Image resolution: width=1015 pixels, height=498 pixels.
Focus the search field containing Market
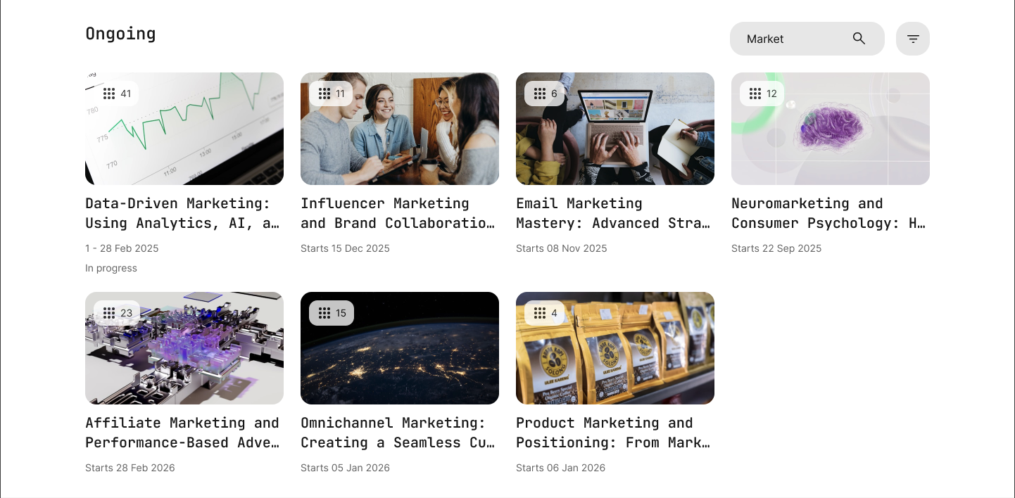[807, 39]
